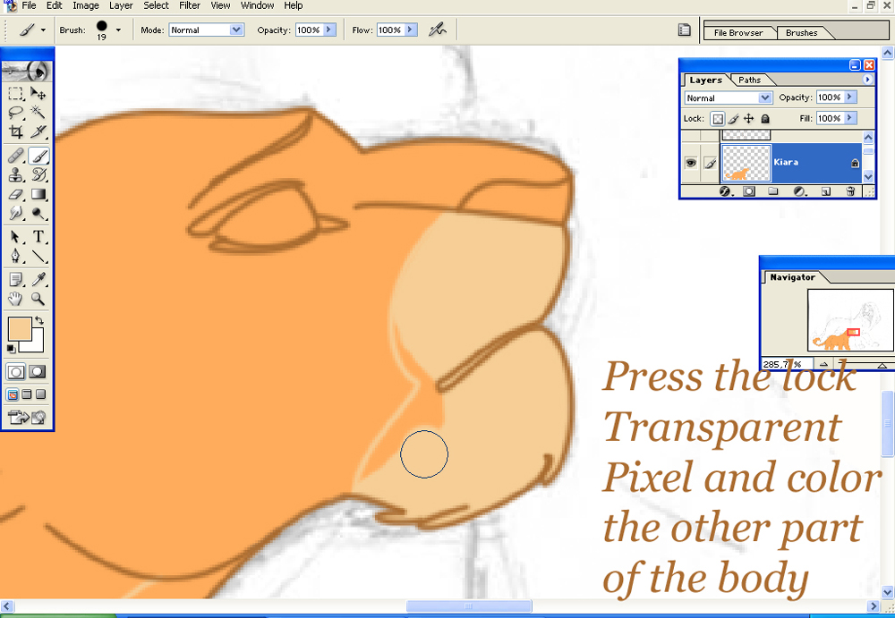The image size is (895, 618).
Task: Activate the Hand tool
Action: coord(16,299)
